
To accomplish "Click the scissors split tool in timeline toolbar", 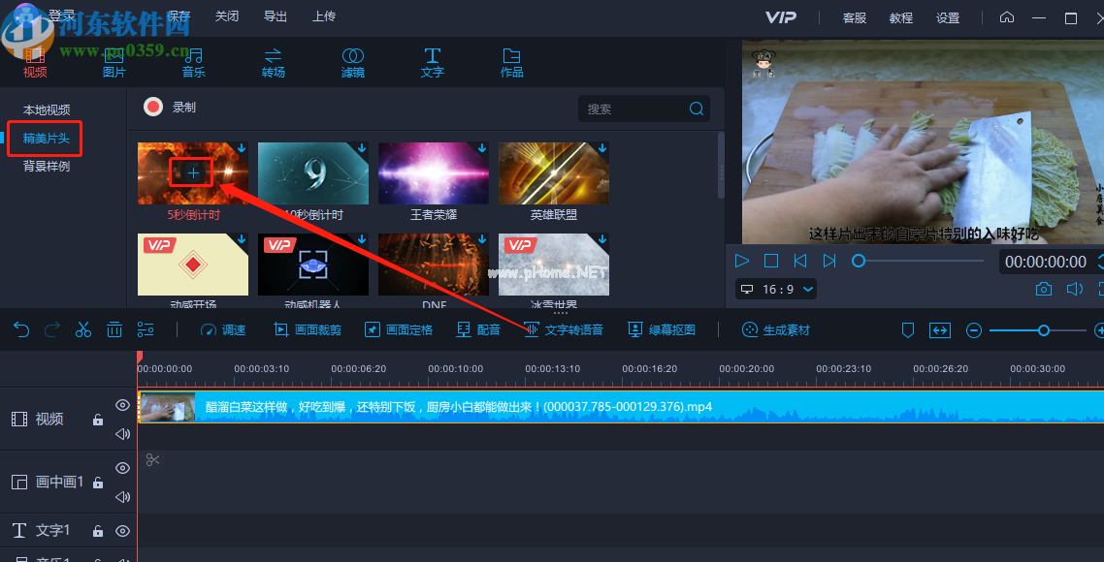I will point(83,329).
